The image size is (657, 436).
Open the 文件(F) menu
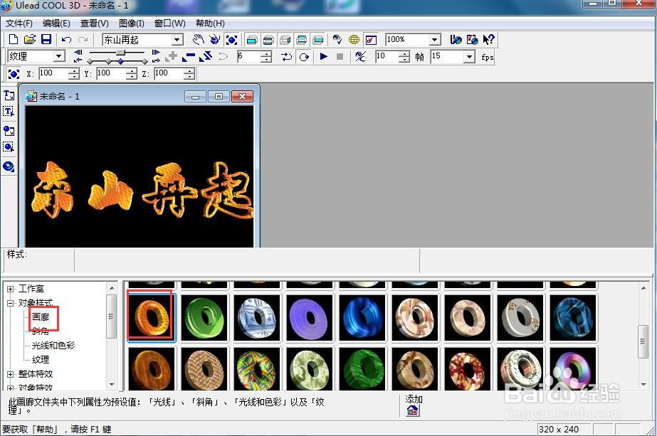click(x=19, y=23)
